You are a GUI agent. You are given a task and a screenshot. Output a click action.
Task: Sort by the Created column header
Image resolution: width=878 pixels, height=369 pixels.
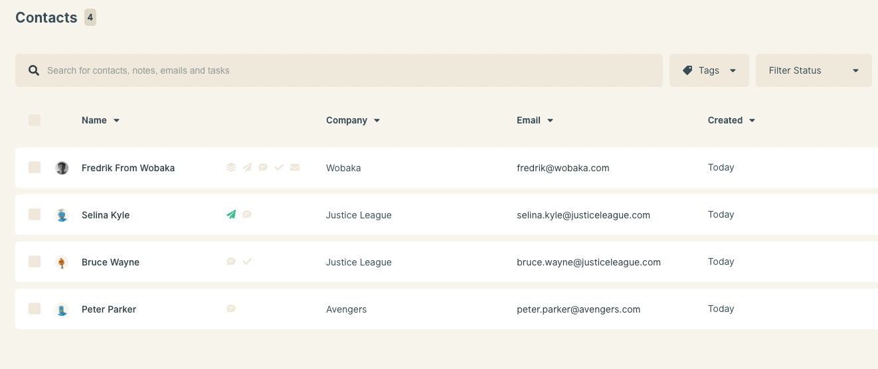[731, 120]
